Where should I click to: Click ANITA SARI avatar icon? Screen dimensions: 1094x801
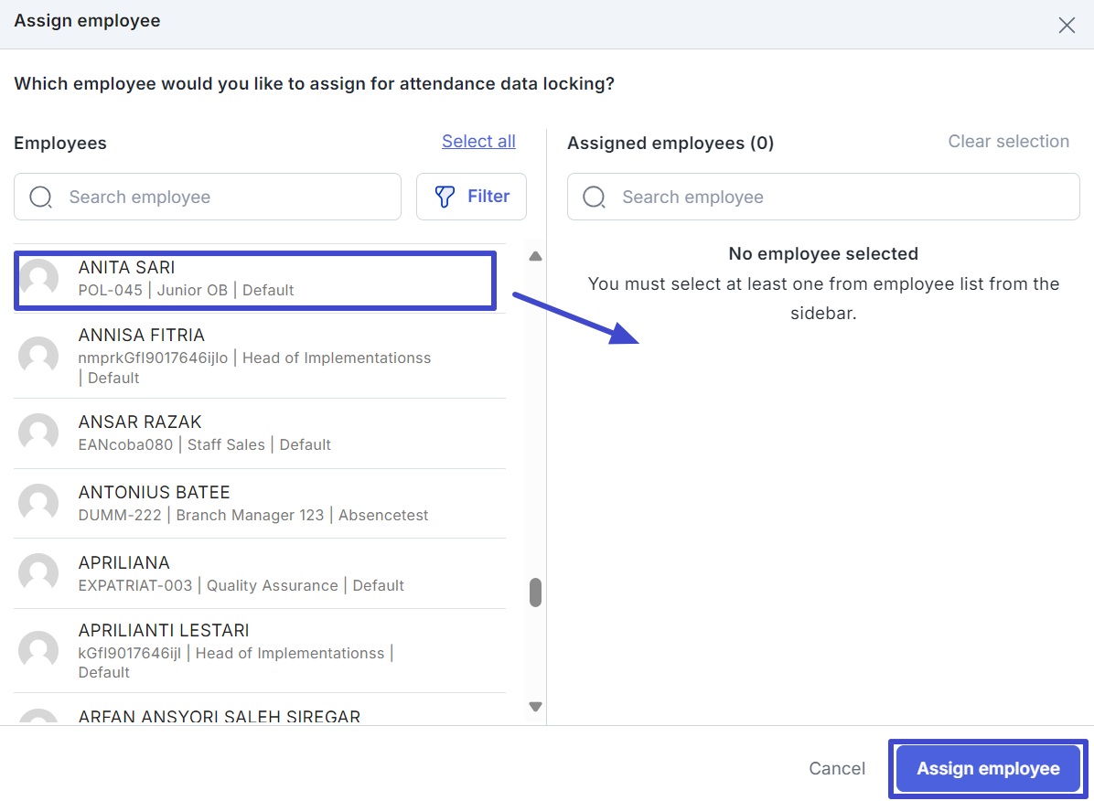pos(38,279)
